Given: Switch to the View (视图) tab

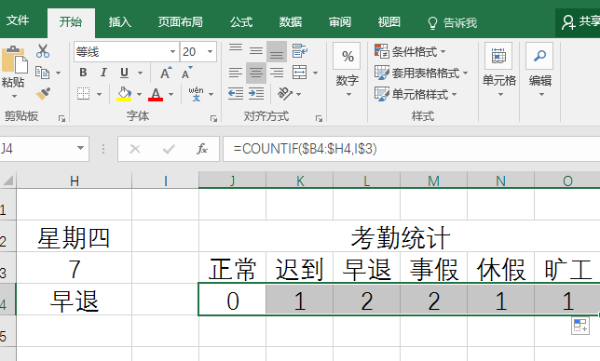Looking at the screenshot, I should point(389,22).
